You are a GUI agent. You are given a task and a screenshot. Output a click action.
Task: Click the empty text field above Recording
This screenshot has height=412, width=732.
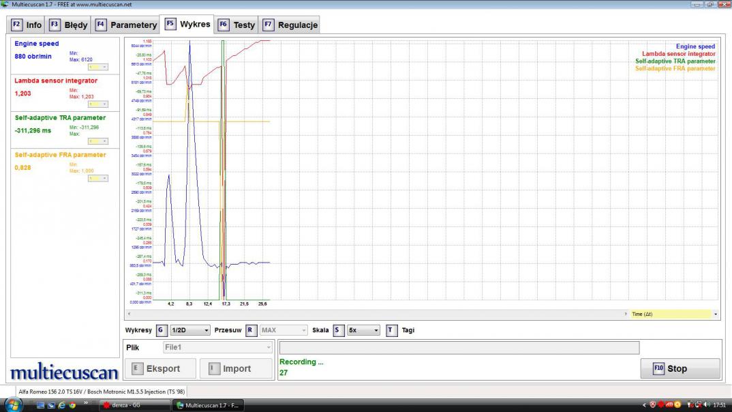coord(459,347)
